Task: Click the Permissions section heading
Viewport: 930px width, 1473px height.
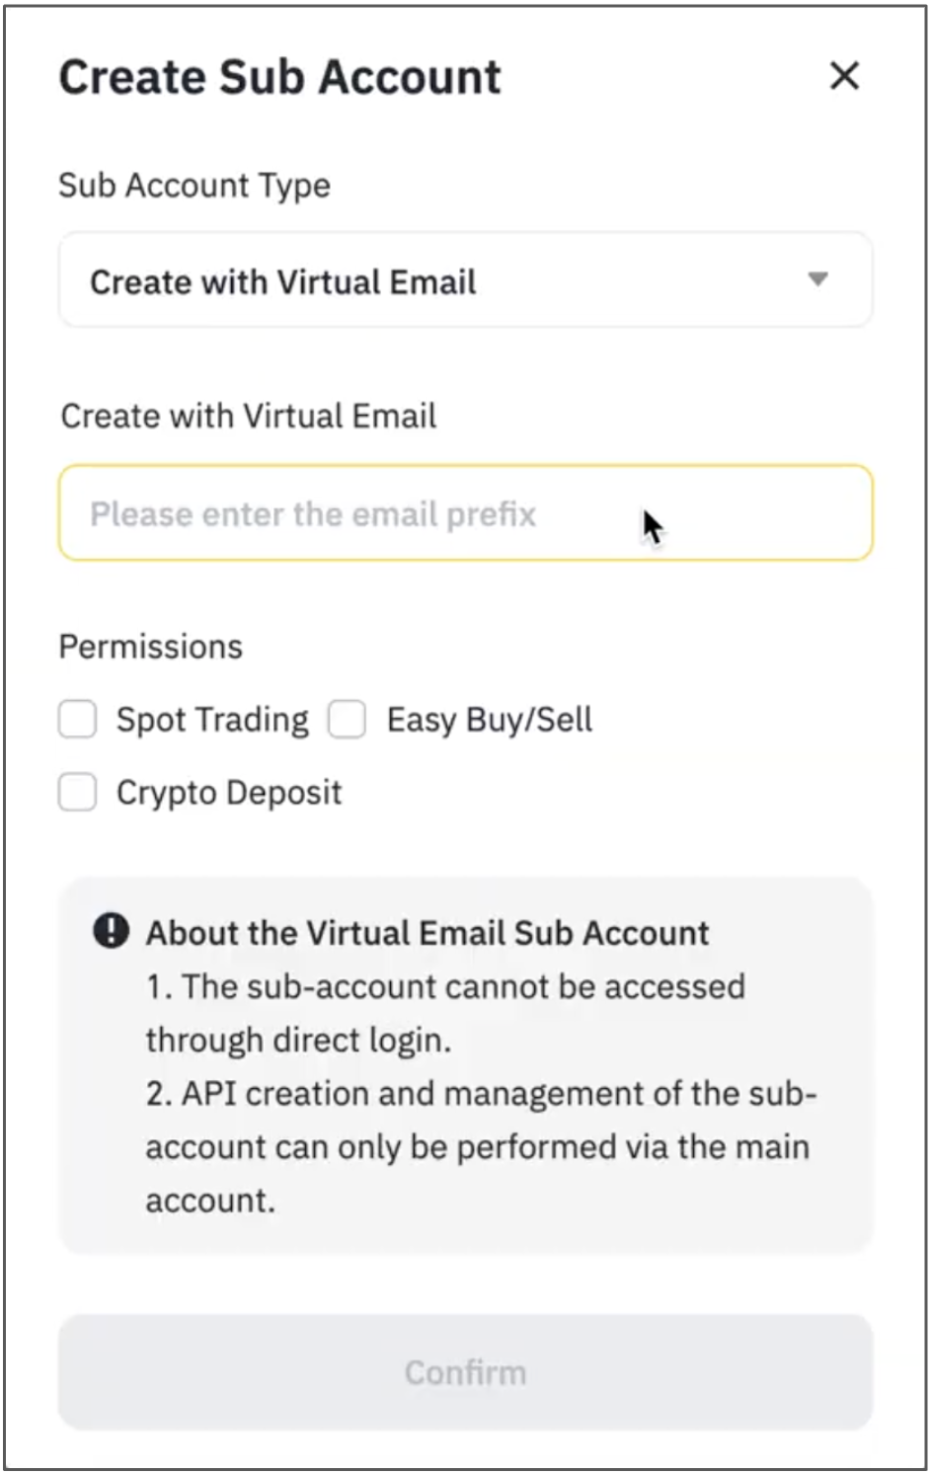Action: coord(151,647)
